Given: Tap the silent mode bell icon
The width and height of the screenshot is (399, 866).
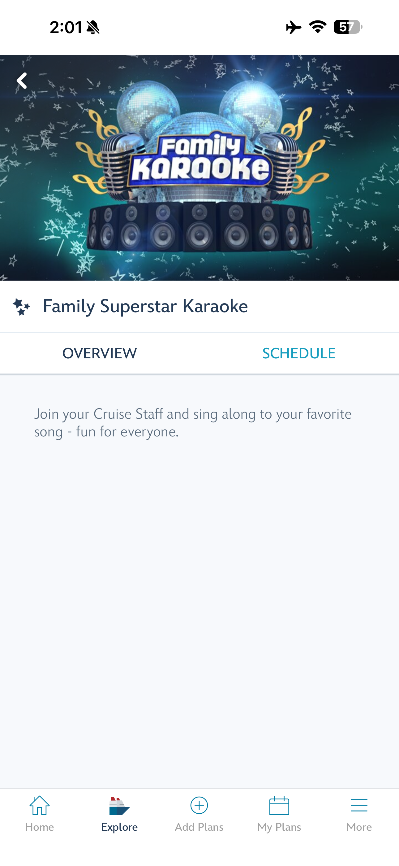Looking at the screenshot, I should point(93,27).
